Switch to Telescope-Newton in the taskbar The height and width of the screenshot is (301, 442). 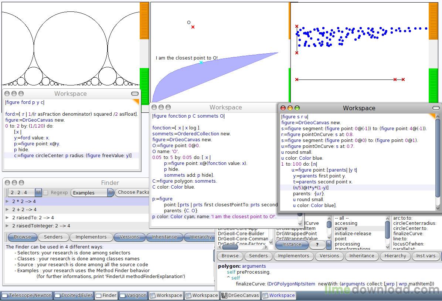coord(27,295)
